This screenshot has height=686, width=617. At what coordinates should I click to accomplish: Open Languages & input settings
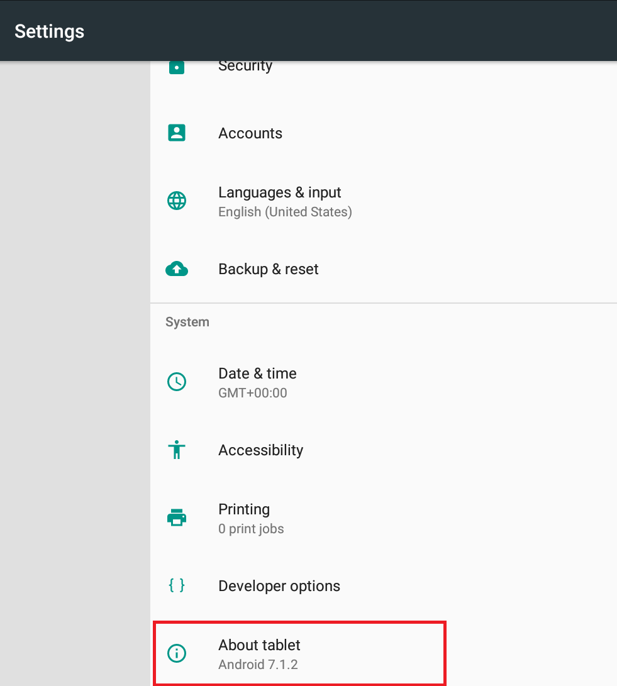click(x=280, y=192)
